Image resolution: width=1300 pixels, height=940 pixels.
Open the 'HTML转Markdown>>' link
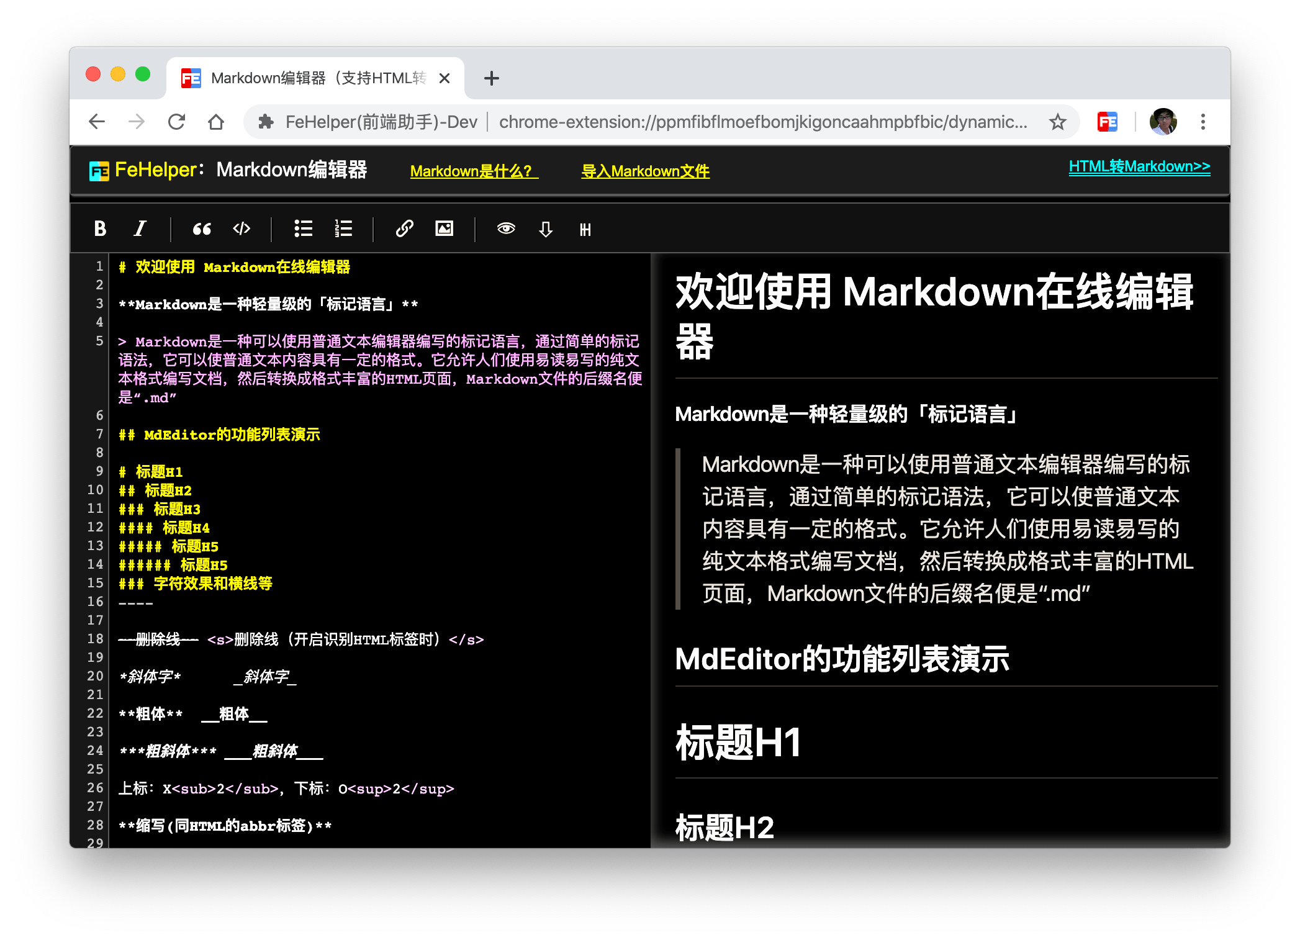click(1139, 166)
